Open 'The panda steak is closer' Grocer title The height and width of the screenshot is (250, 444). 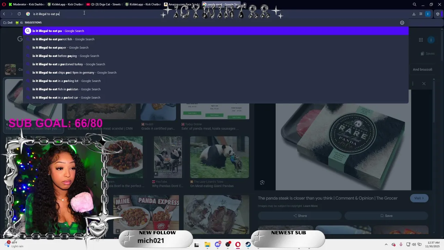pos(327,198)
